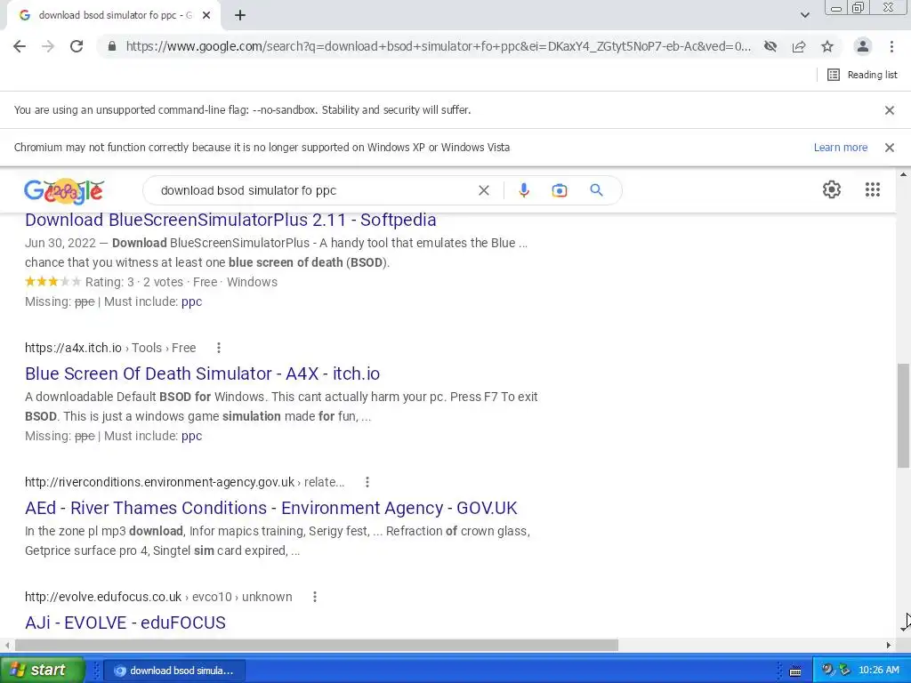Clear the search query with the X
Viewport: 911px width, 683px height.
tap(483, 190)
